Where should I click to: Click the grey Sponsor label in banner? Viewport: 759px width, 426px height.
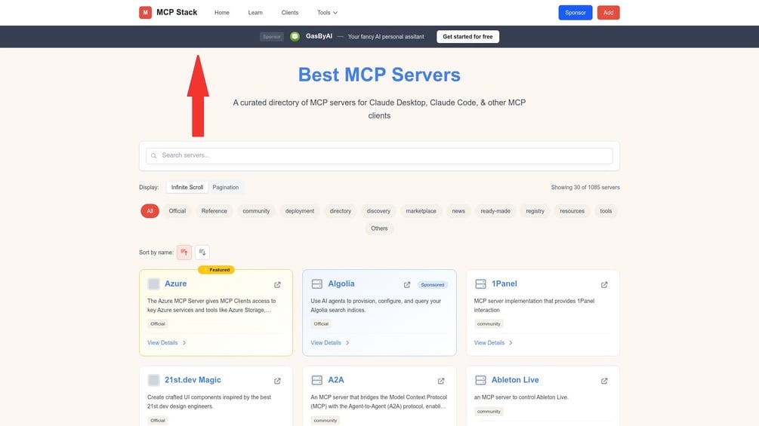point(272,37)
